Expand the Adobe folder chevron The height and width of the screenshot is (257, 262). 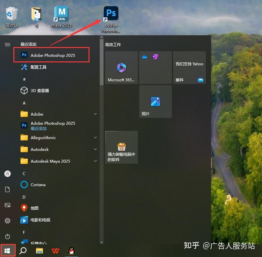tap(95, 114)
